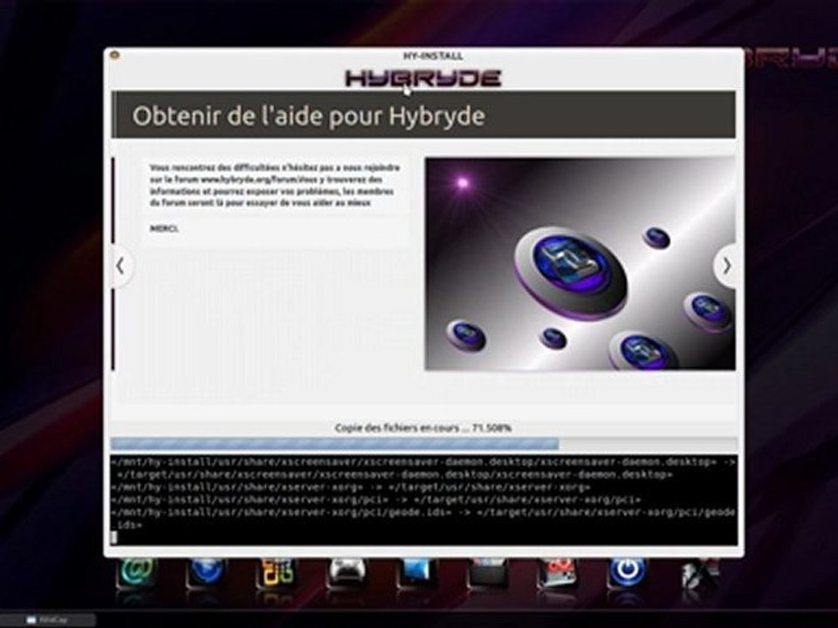Click the HYBRYDE logo banner in the installer

422,78
